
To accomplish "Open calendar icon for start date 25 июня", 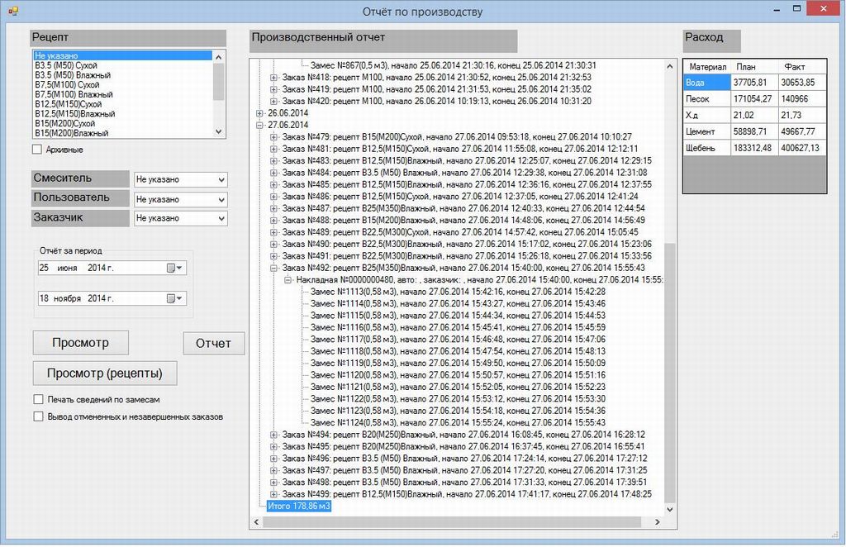I will pos(174,268).
